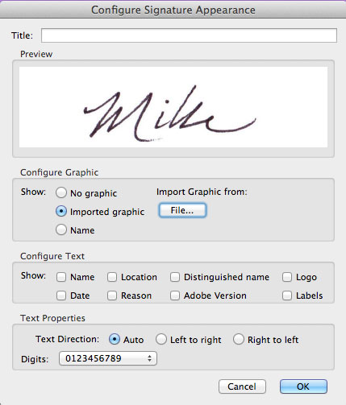Check the Location checkbox
Image resolution: width=346 pixels, height=405 pixels.
[112, 277]
